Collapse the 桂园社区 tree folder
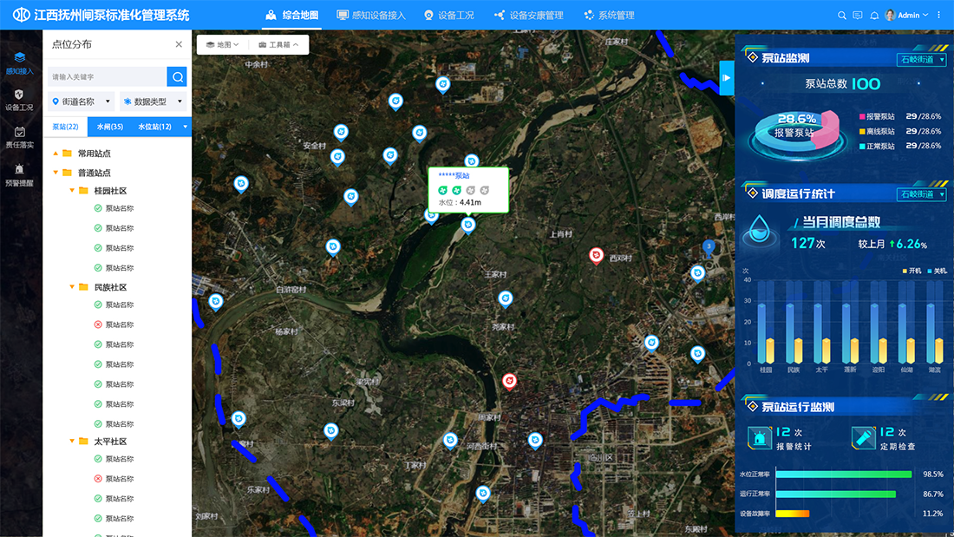 click(72, 191)
